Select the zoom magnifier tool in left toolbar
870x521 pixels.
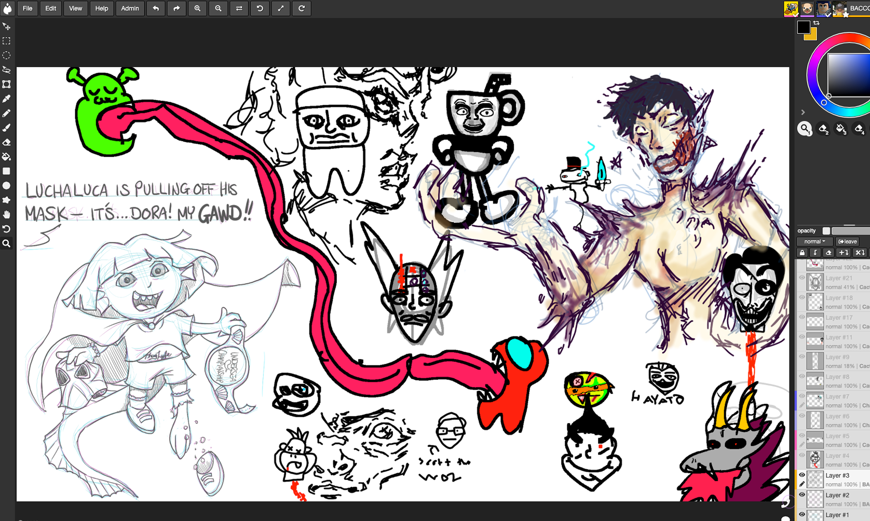pyautogui.click(x=6, y=243)
